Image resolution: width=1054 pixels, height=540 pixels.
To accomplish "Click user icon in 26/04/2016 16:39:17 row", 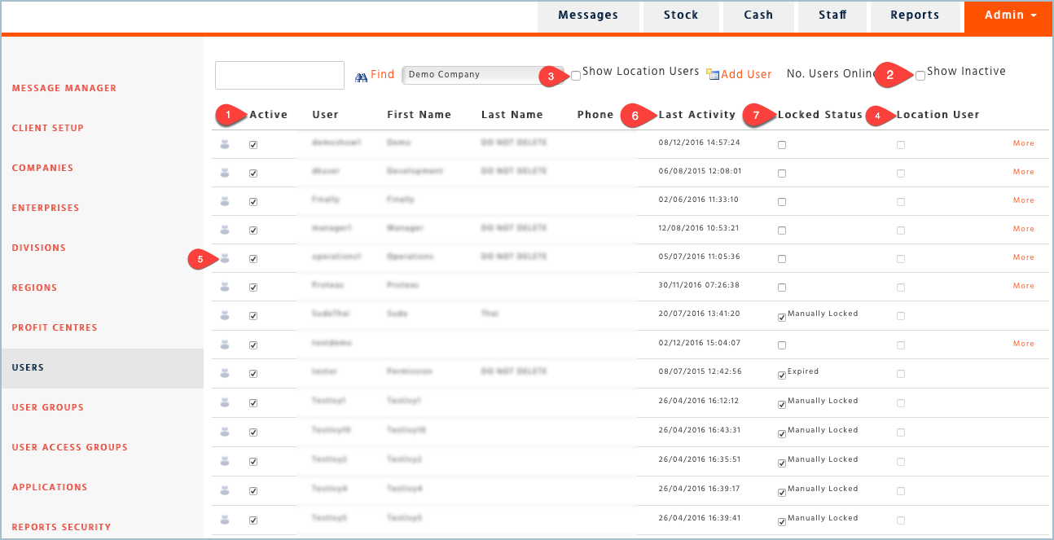I will coord(225,490).
